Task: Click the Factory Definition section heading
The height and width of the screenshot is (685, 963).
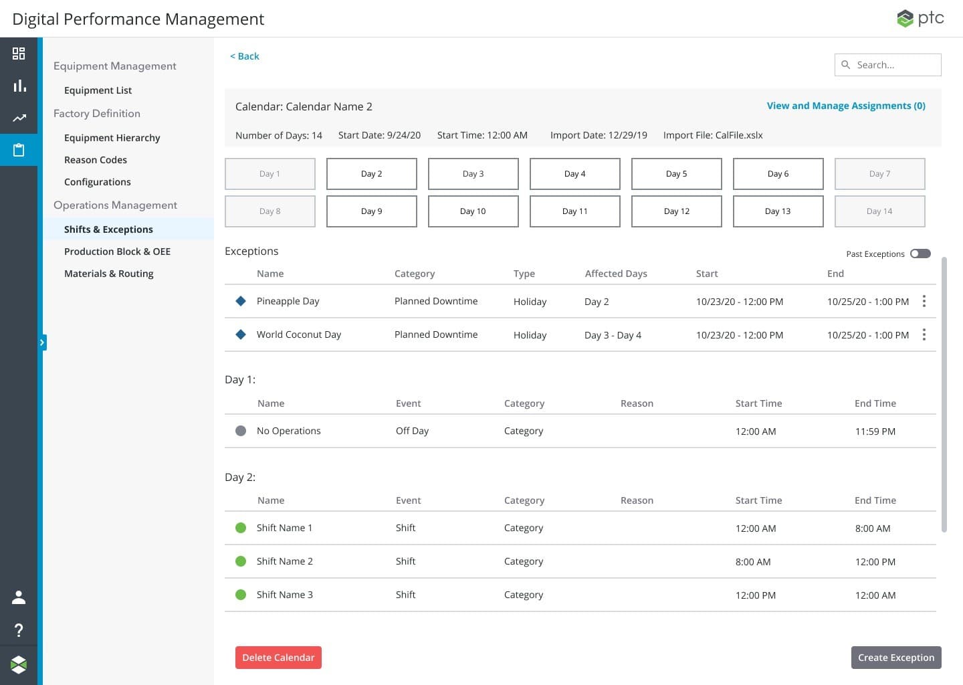Action: (x=97, y=114)
